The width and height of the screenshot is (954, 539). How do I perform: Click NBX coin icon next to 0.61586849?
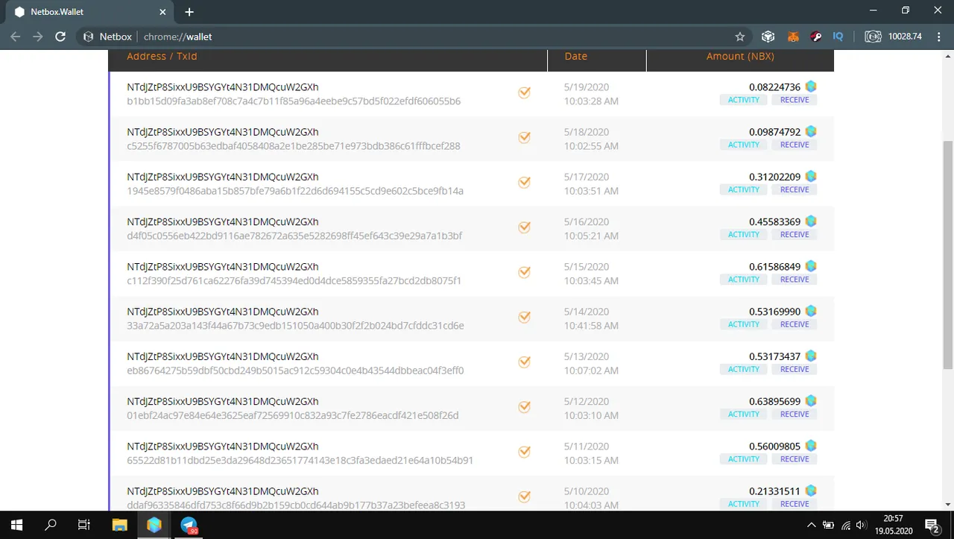point(811,266)
